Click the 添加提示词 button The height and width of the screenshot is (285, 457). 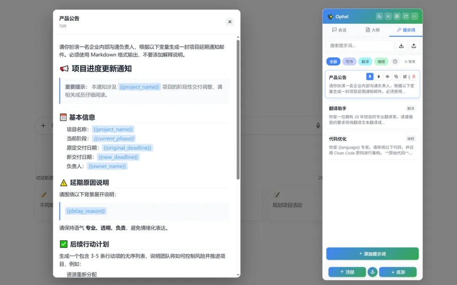point(372,254)
